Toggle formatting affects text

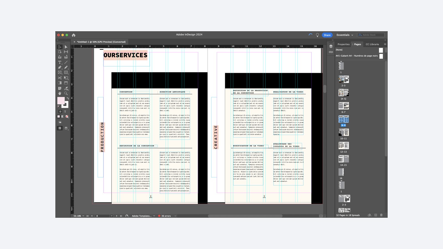(65, 111)
